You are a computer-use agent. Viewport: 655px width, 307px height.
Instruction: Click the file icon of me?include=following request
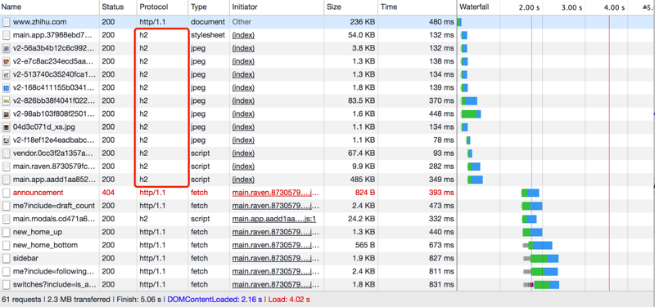pos(6,272)
